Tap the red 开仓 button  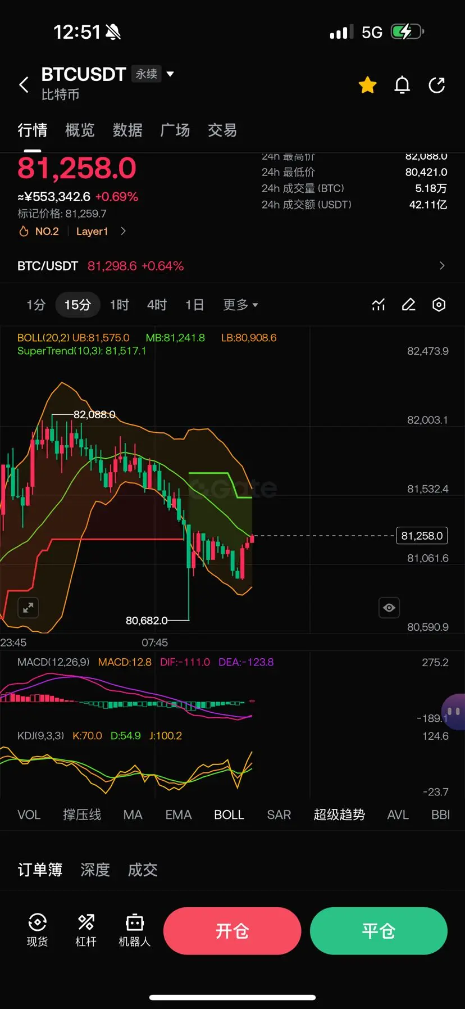pos(232,931)
